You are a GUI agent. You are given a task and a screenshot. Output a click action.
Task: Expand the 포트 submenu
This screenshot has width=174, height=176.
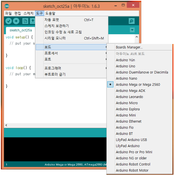click(71, 59)
